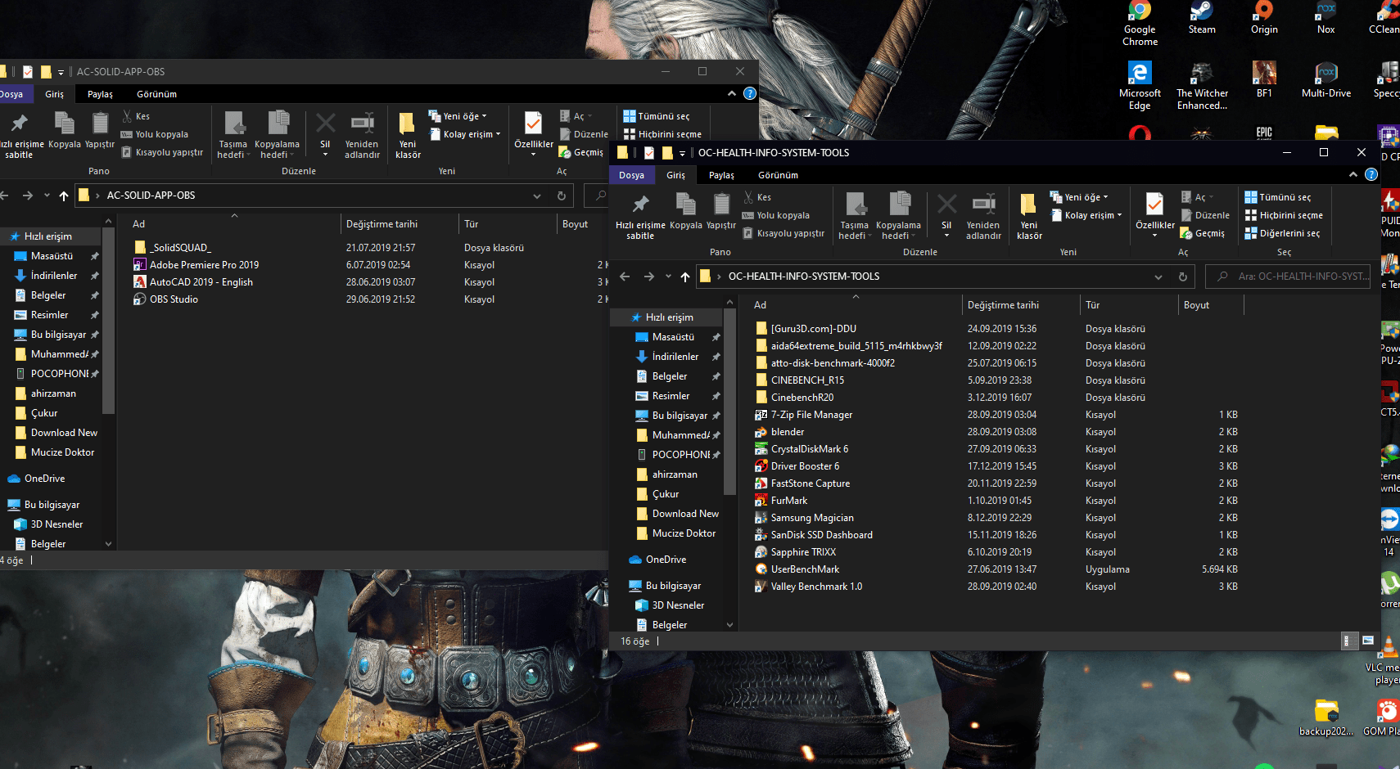Image resolution: width=1400 pixels, height=769 pixels.
Task: Open Görünüm tab in AC-SOLID-APP-OBS window
Action: (x=156, y=94)
